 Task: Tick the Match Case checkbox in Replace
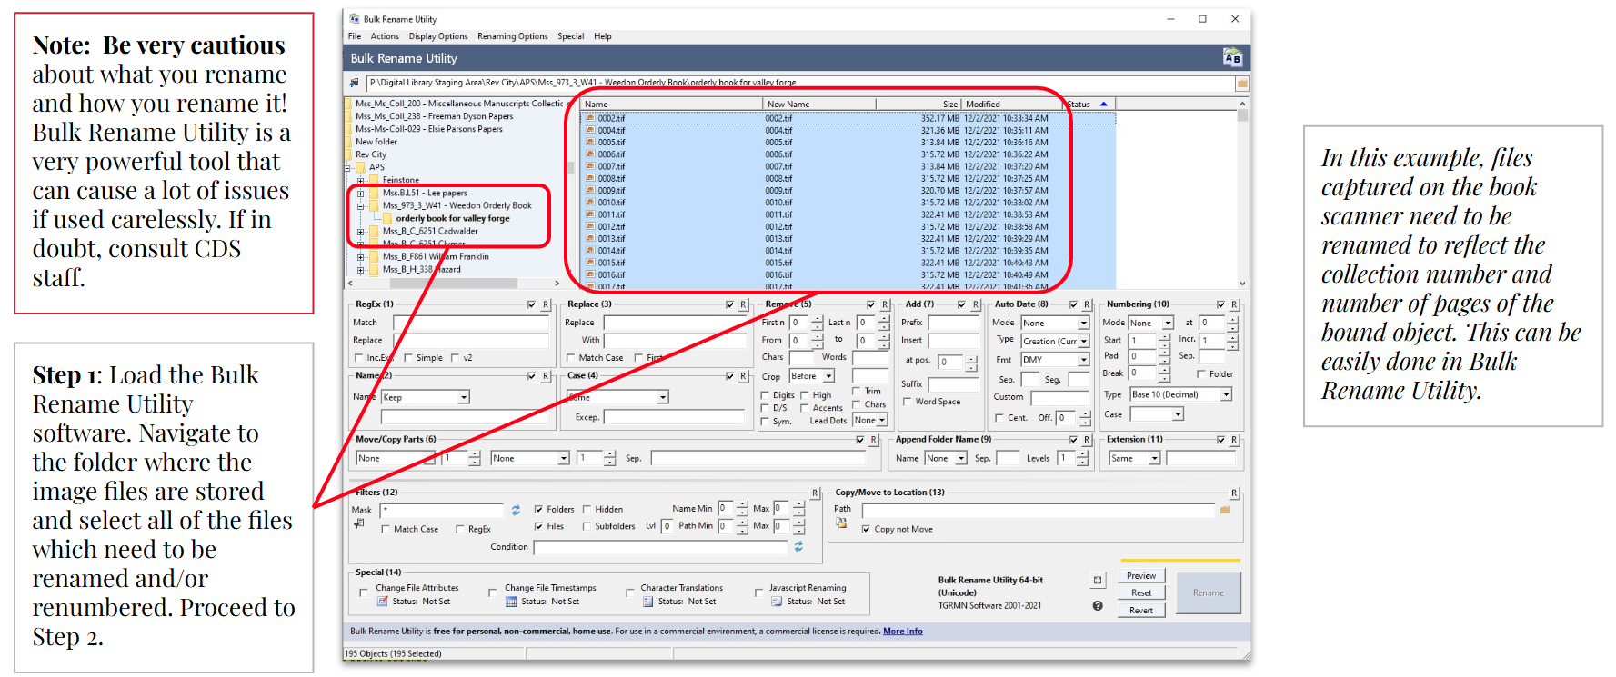(x=571, y=358)
